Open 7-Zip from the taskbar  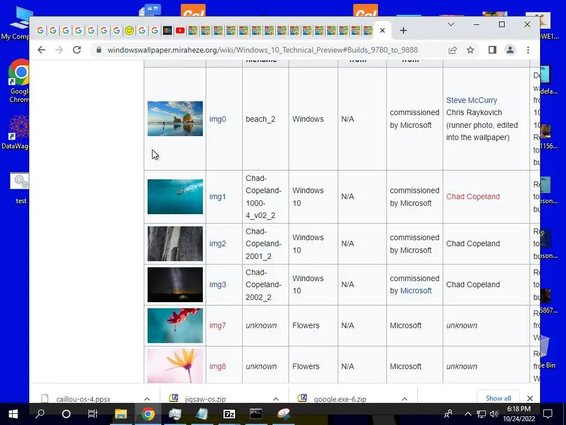coord(229,414)
